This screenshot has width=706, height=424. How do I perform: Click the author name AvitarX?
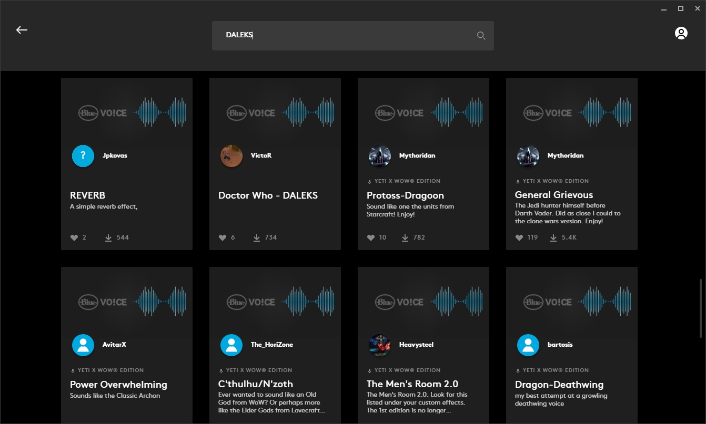pos(114,345)
